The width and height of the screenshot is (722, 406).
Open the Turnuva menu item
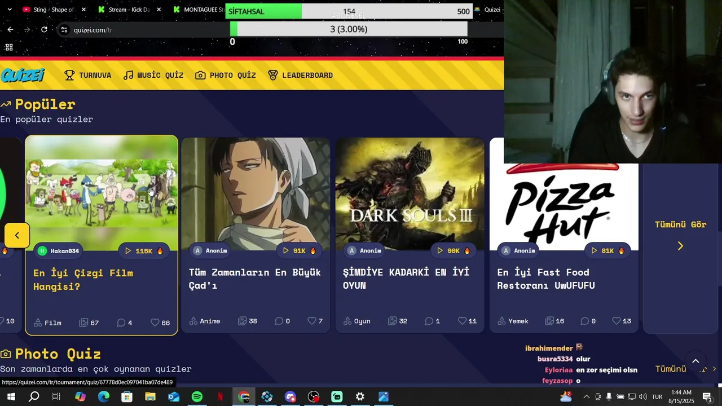pyautogui.click(x=88, y=75)
